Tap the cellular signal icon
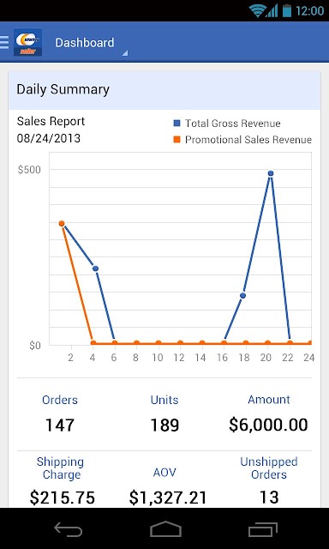Image resolution: width=329 pixels, height=549 pixels. 272,10
